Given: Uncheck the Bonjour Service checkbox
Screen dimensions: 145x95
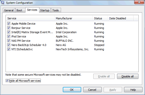Looking at the screenshot, I should (9, 28).
